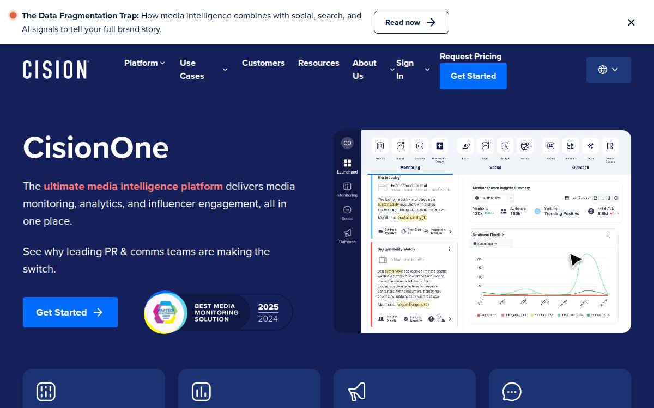Expand the Sustainability Watch card arrow
654x408 pixels.
pyautogui.click(x=450, y=319)
